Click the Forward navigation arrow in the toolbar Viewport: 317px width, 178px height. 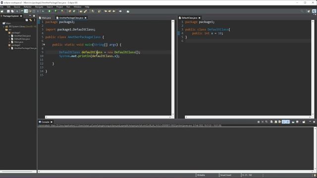(x=120, y=11)
